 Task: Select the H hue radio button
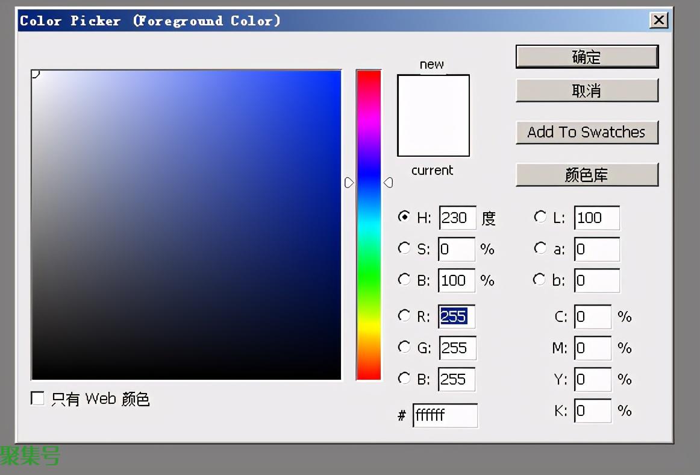pyautogui.click(x=404, y=217)
